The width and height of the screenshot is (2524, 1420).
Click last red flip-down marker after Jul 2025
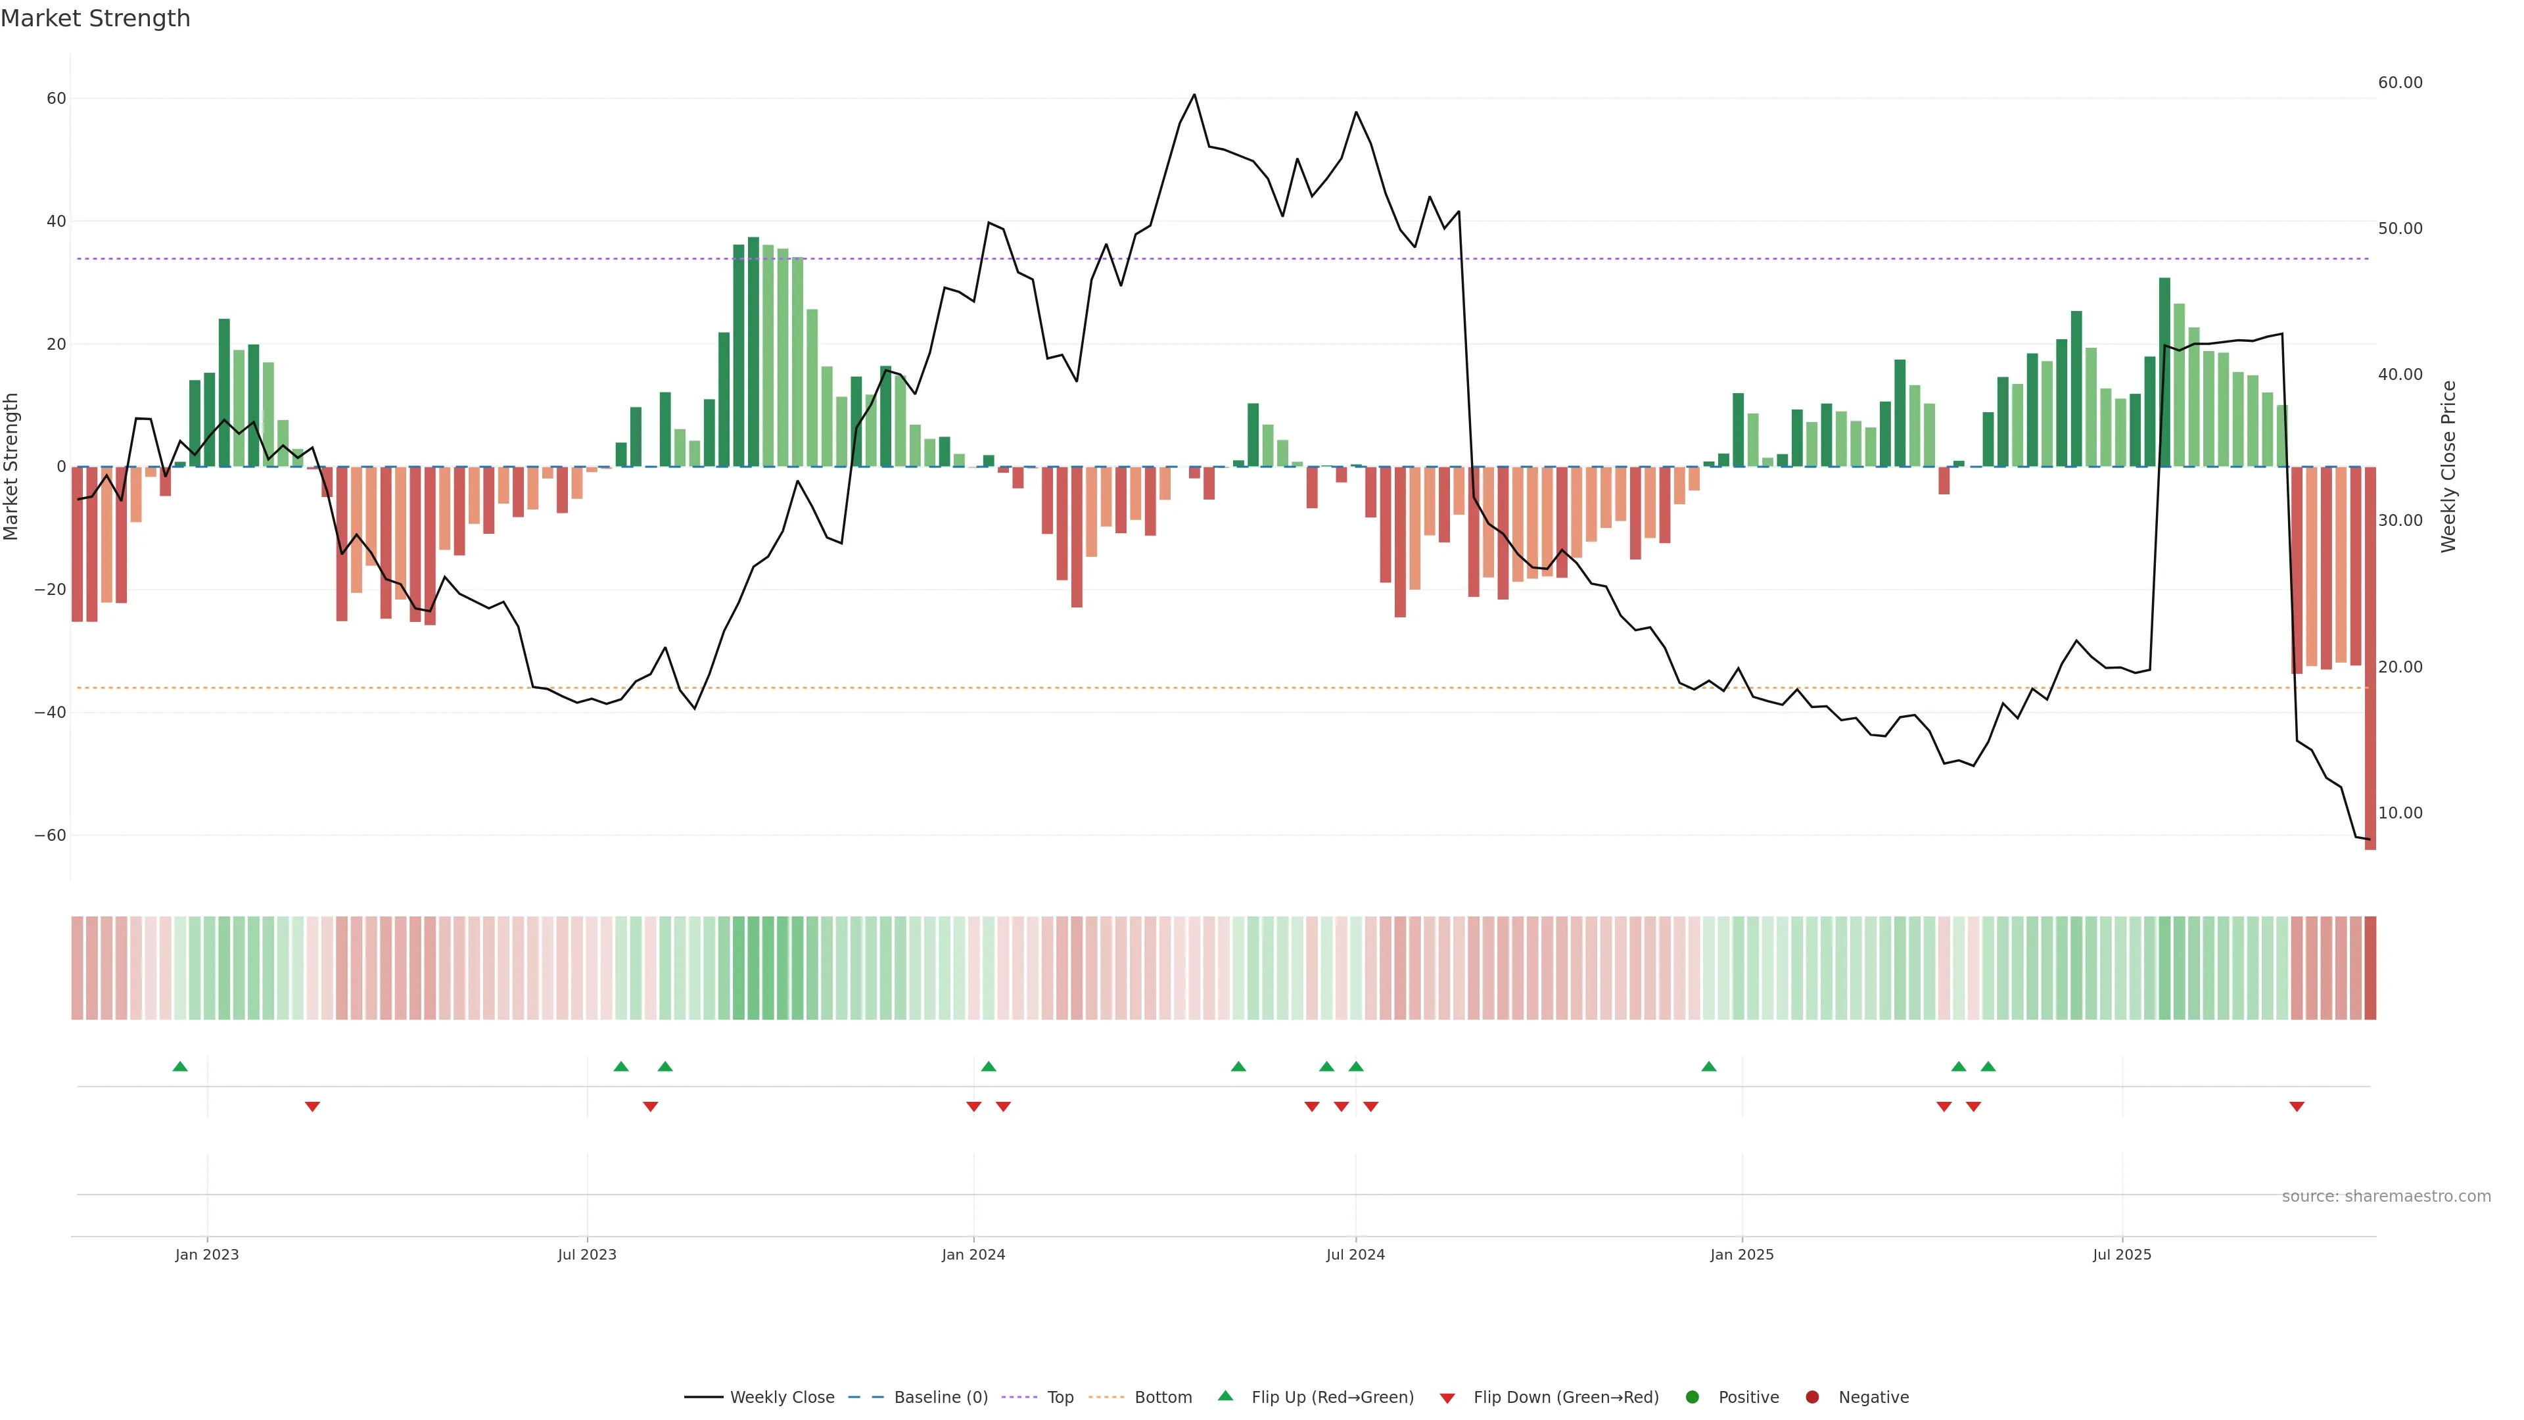[2297, 1106]
